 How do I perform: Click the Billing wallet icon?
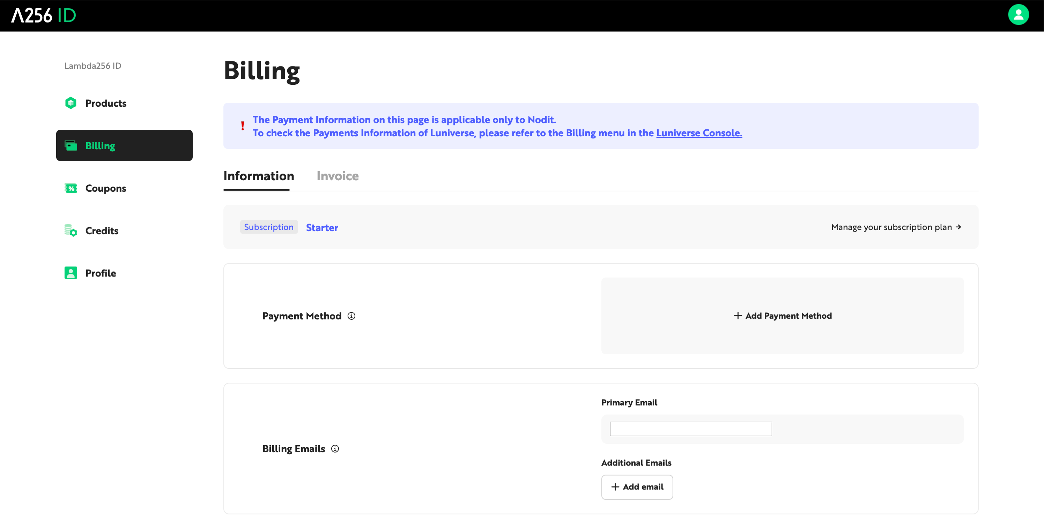tap(71, 145)
